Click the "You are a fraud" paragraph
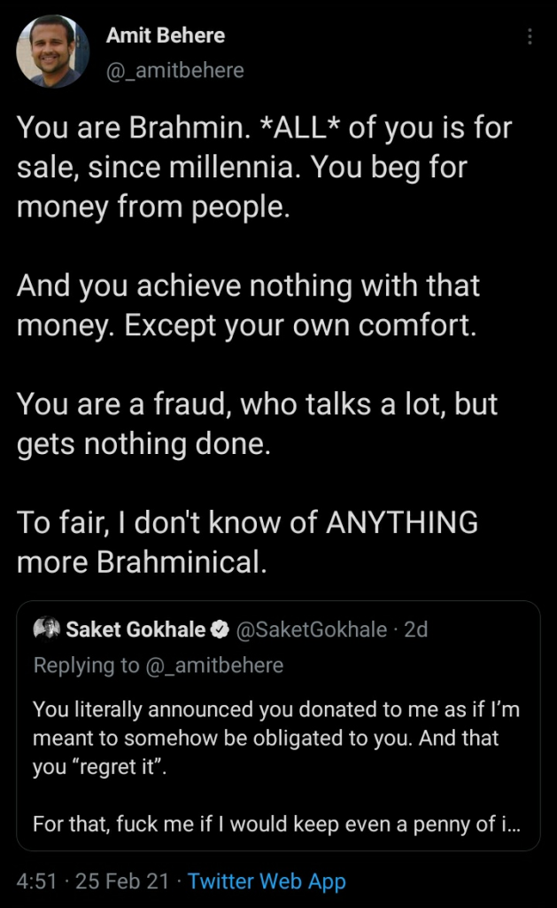The image size is (557, 908). point(257,424)
